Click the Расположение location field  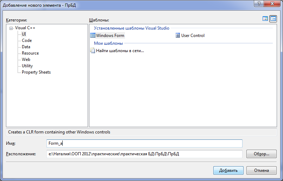(x=144, y=154)
